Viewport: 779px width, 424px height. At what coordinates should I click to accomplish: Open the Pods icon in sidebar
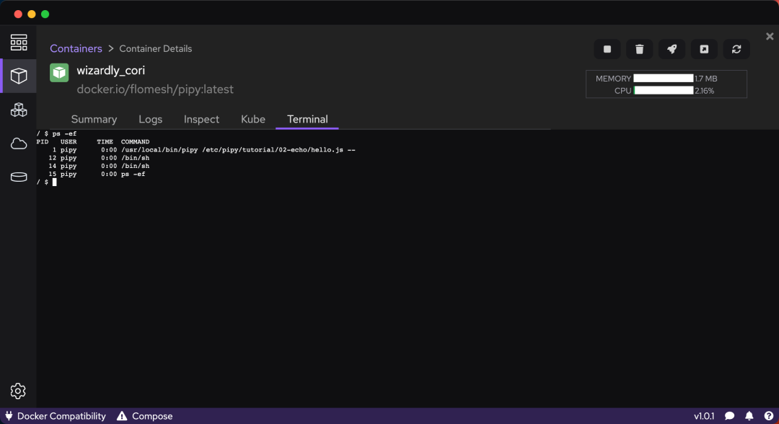[18, 110]
